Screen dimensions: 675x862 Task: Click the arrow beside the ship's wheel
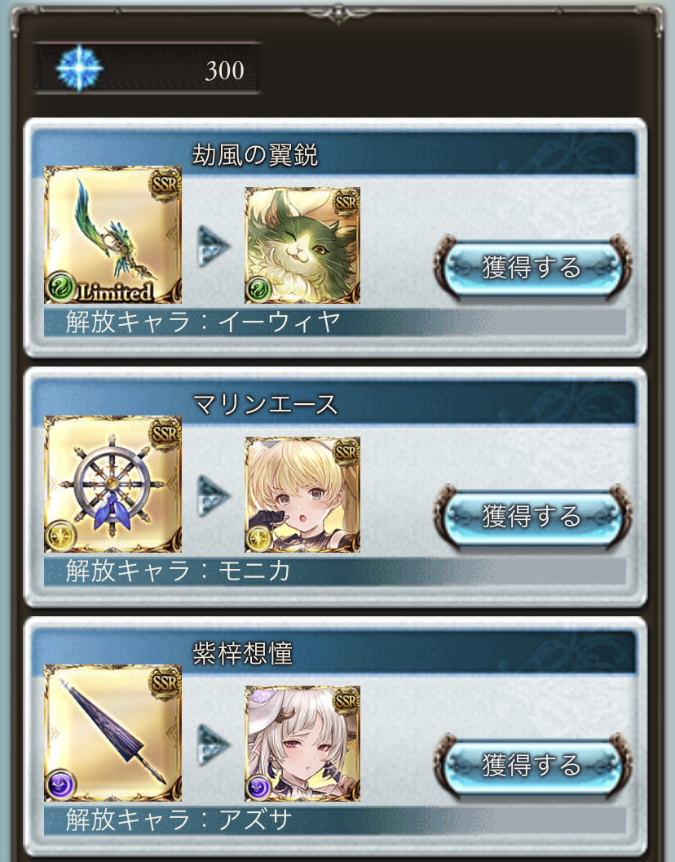point(213,495)
